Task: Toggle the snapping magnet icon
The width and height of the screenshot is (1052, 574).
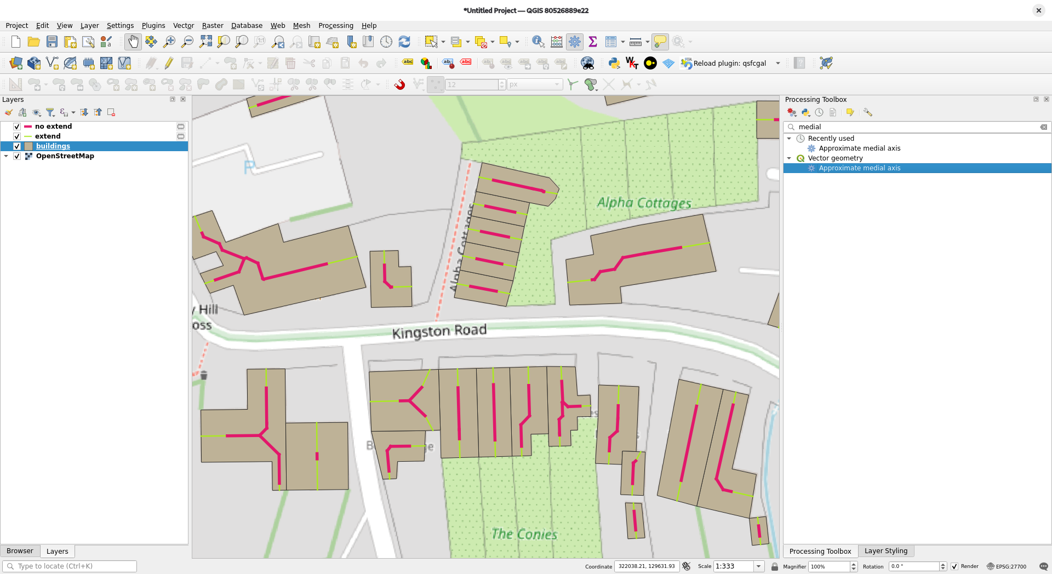Action: [399, 84]
